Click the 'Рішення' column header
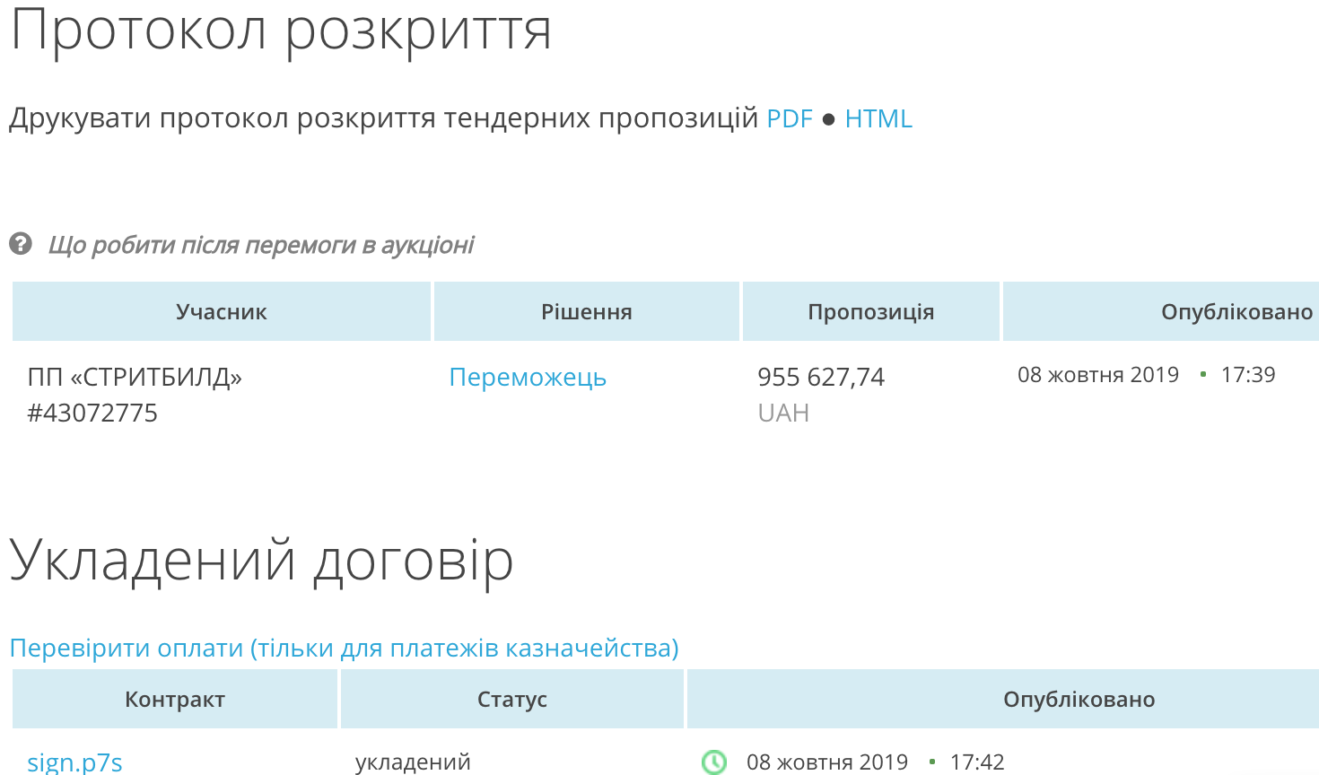 pos(586,312)
